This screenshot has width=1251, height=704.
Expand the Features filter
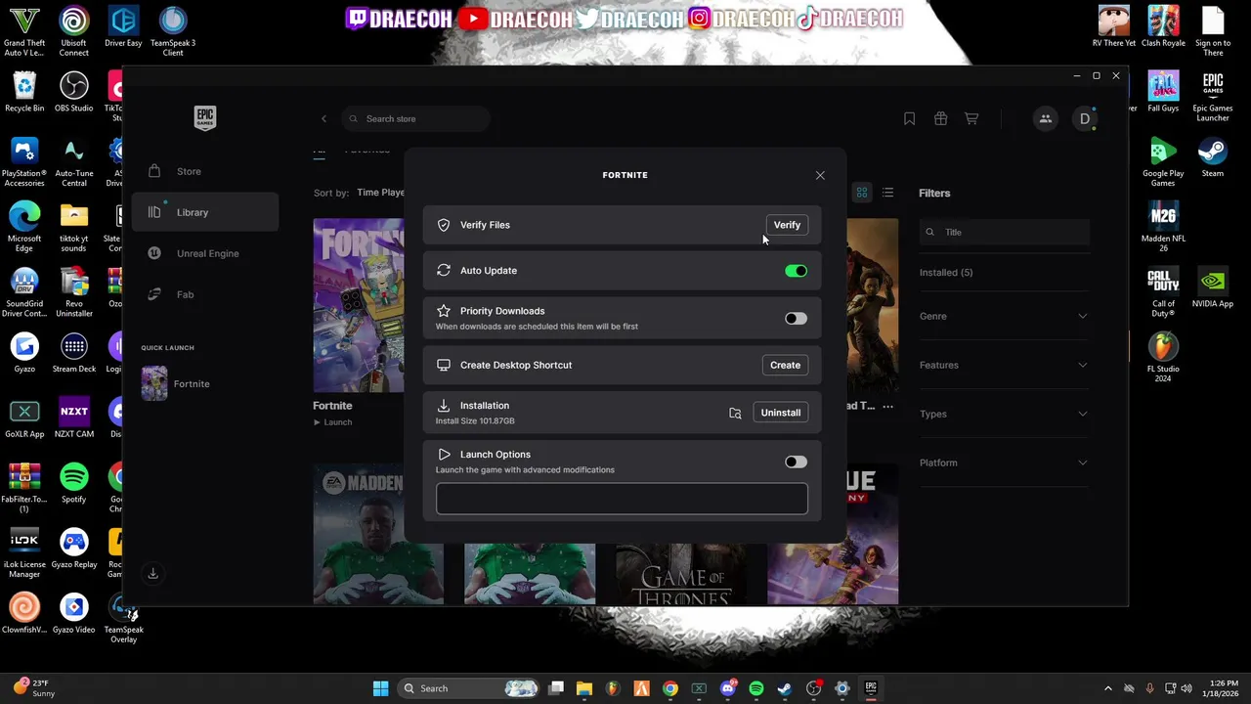click(x=1004, y=365)
